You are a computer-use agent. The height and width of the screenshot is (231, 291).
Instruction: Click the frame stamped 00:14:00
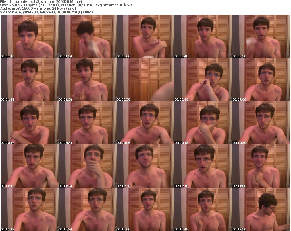(261, 166)
